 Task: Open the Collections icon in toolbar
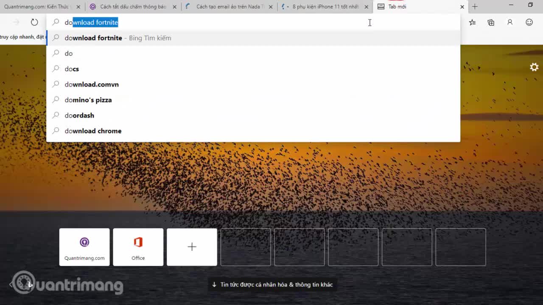(491, 22)
